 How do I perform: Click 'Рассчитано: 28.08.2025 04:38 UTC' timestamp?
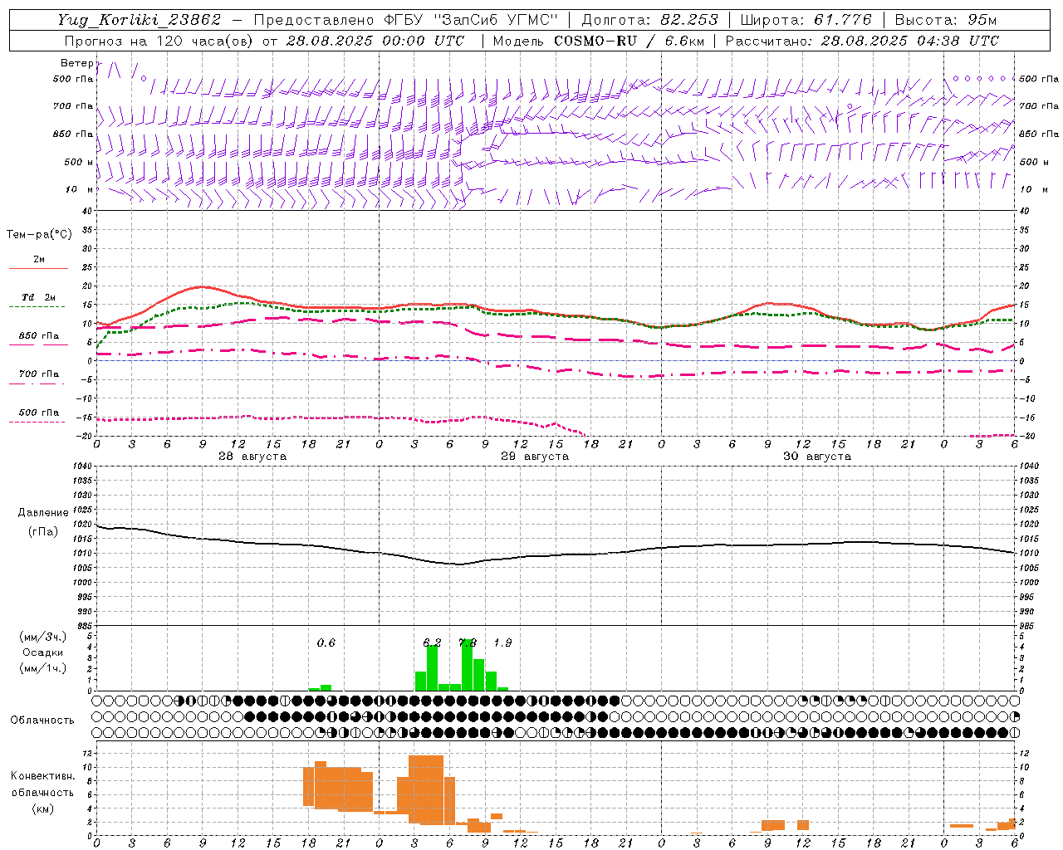coord(862,41)
